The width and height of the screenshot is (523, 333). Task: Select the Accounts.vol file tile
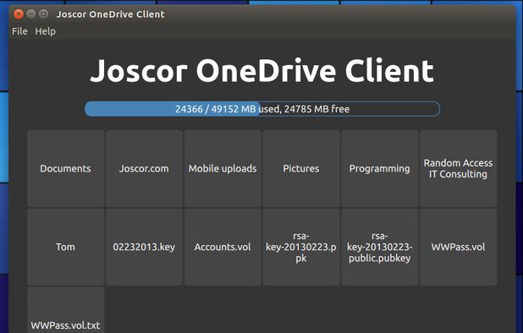(x=223, y=247)
